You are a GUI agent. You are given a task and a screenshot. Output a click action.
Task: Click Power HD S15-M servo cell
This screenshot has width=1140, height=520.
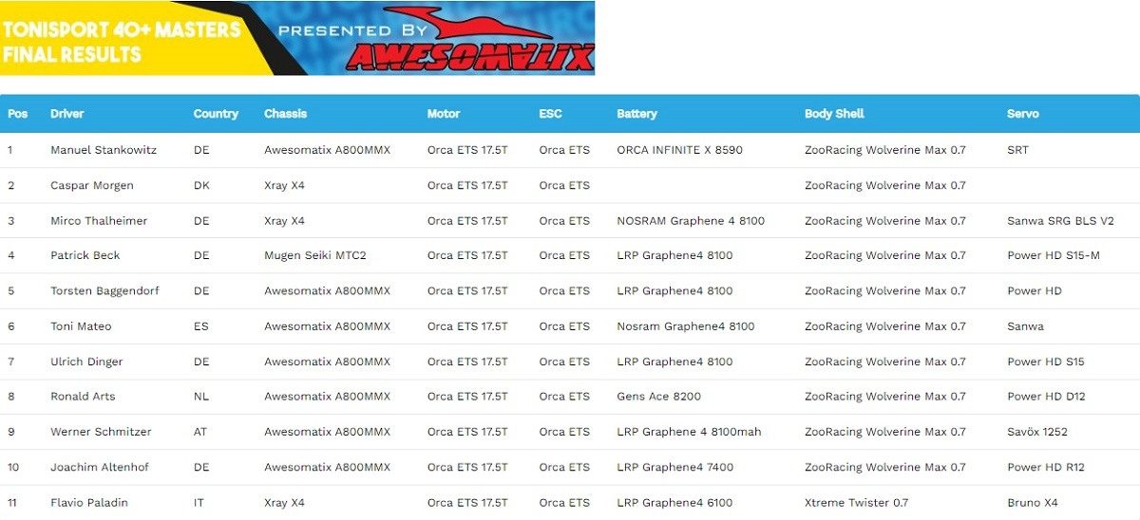point(1054,255)
